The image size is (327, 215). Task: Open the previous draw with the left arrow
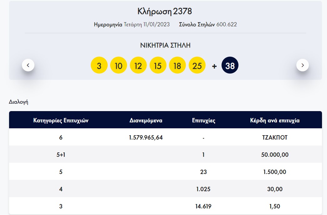[28, 65]
